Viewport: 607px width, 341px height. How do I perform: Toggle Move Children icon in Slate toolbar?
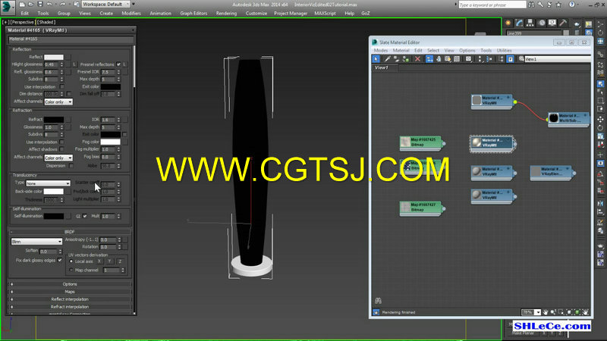(x=429, y=59)
